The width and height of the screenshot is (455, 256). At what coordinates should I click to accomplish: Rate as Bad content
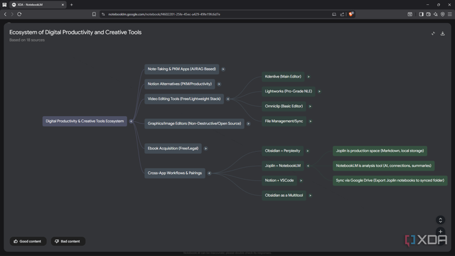68,241
